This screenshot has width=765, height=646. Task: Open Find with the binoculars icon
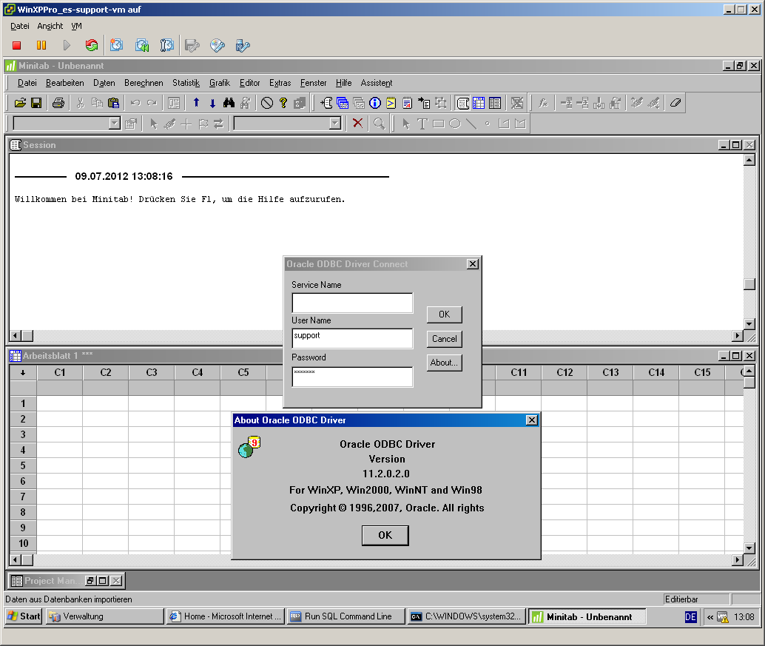[x=229, y=103]
